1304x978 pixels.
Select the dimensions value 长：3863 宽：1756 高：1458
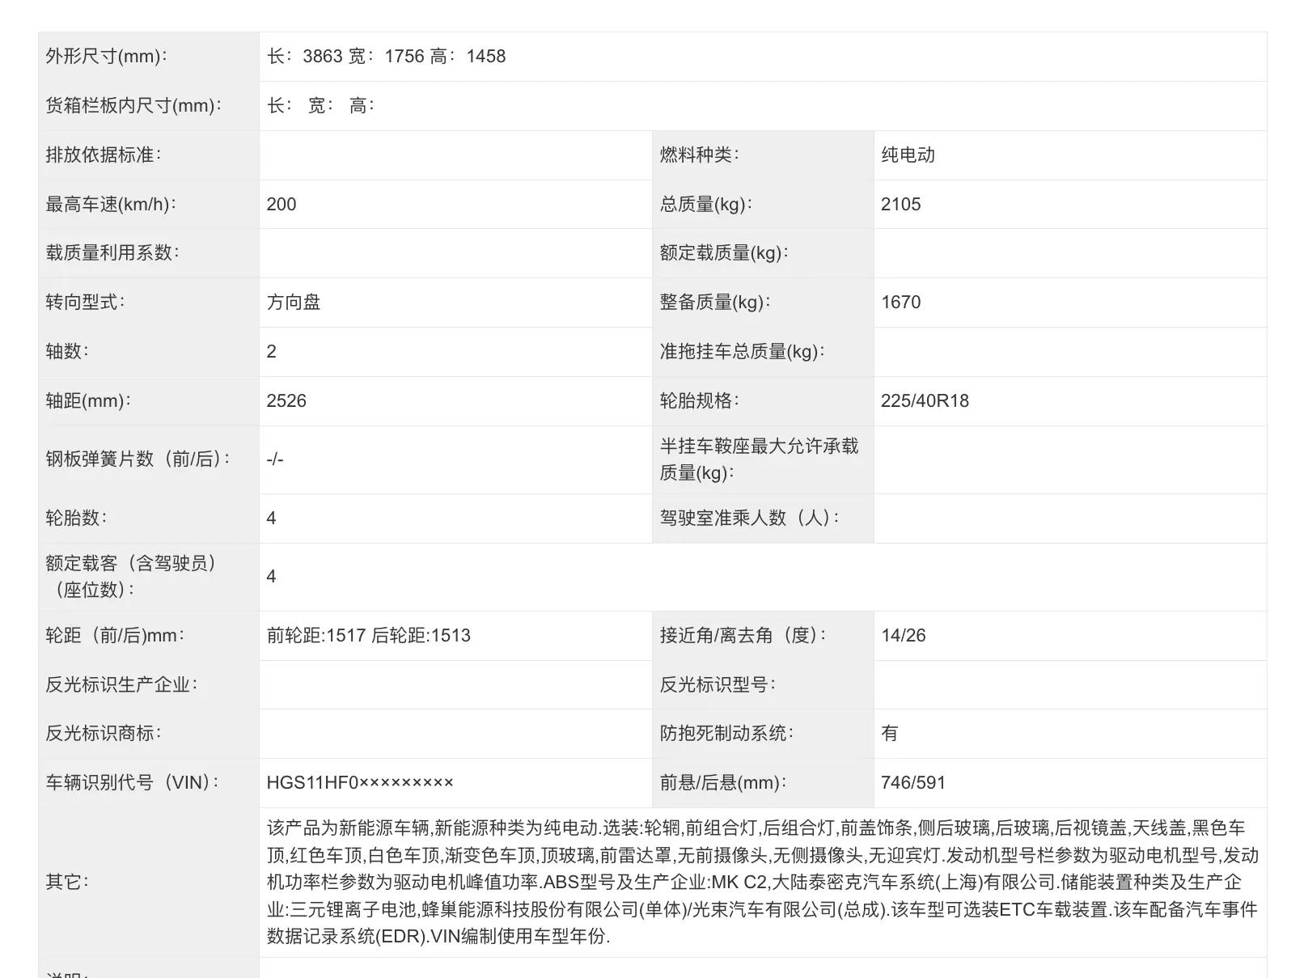pyautogui.click(x=386, y=57)
